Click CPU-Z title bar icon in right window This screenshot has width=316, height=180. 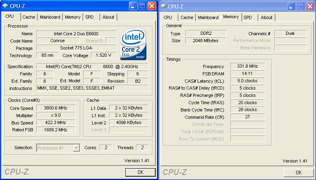tap(163, 6)
